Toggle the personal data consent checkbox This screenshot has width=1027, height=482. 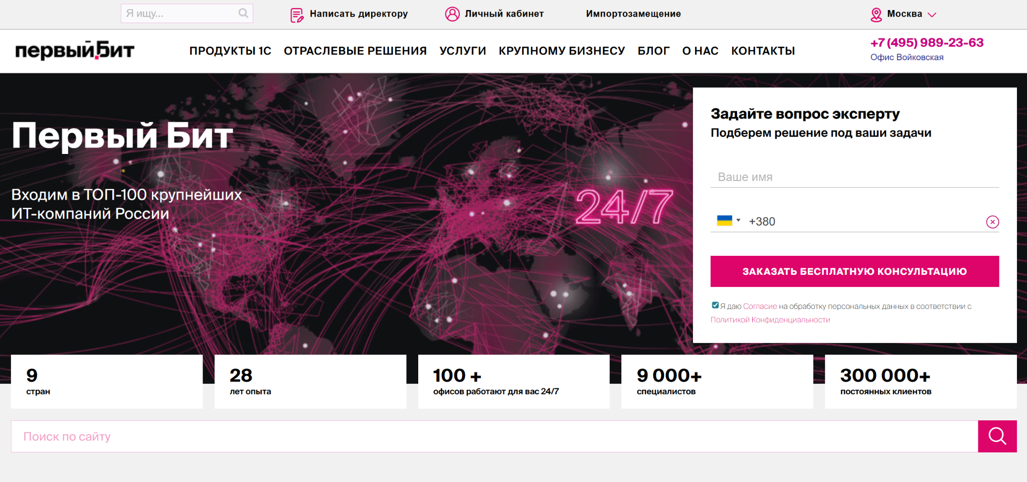point(715,305)
